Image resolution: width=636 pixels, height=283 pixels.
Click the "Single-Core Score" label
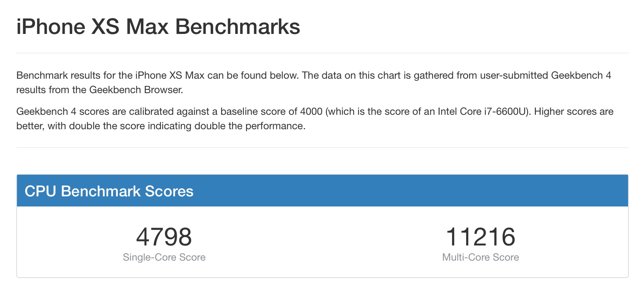coord(164,257)
